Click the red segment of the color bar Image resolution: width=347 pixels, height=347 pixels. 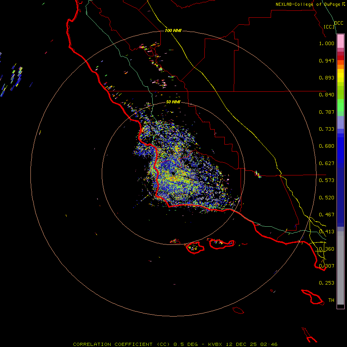[340, 58]
